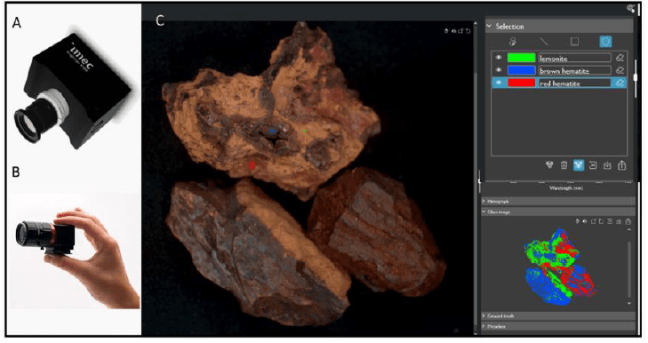This screenshot has height=343, width=648.
Task: Click the save icon in Selection bottom row
Action: (x=607, y=165)
